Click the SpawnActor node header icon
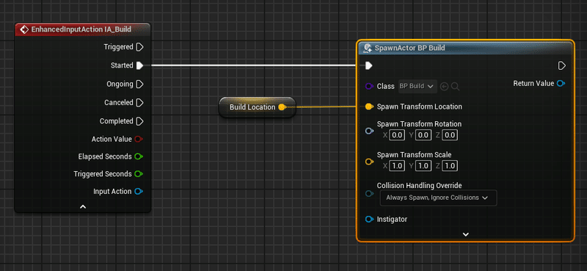 click(368, 48)
